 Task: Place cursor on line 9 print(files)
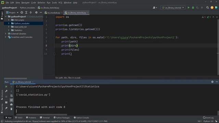pos(70,50)
